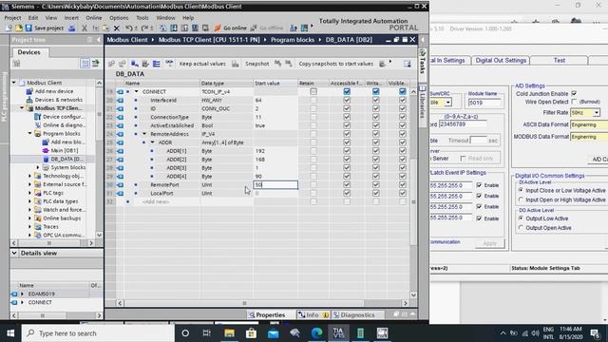This screenshot has height=342, width=608.
Task: Toggle Accessible checkbox for CONNECT row
Action: pos(347,91)
